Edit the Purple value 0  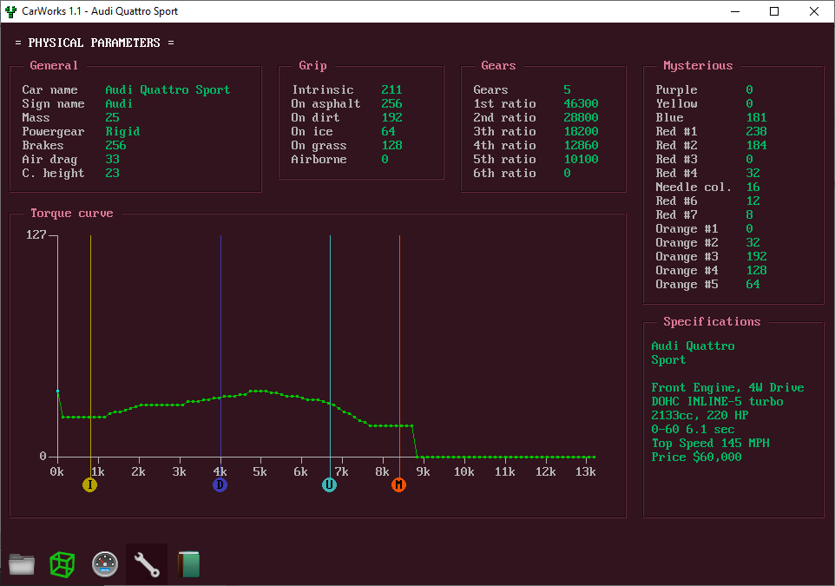point(749,90)
